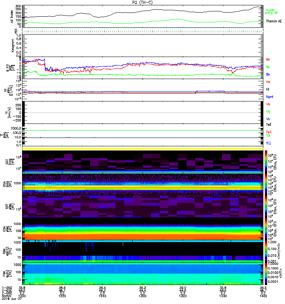
Task: Click the dotted zero line in Vi panel
Action: (142, 112)
